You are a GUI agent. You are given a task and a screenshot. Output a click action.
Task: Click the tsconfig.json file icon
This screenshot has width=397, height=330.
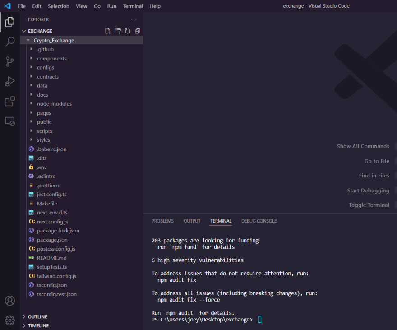pyautogui.click(x=31, y=285)
